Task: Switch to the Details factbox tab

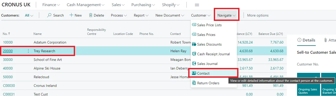Action: [306, 40]
